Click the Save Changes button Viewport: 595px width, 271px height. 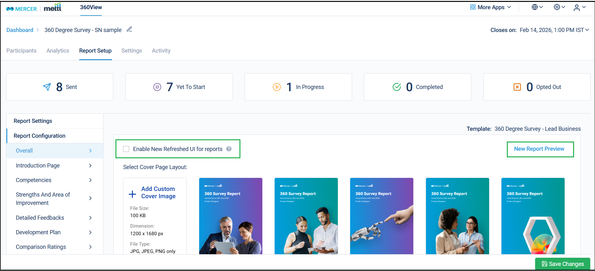562,264
